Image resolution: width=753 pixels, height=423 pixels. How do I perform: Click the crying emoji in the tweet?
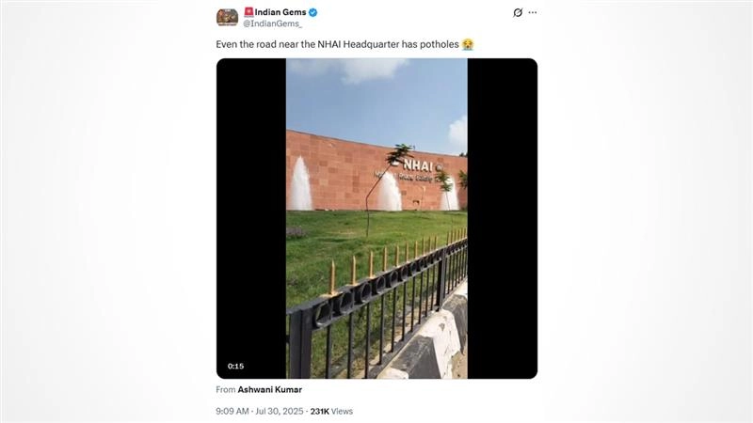(x=468, y=44)
